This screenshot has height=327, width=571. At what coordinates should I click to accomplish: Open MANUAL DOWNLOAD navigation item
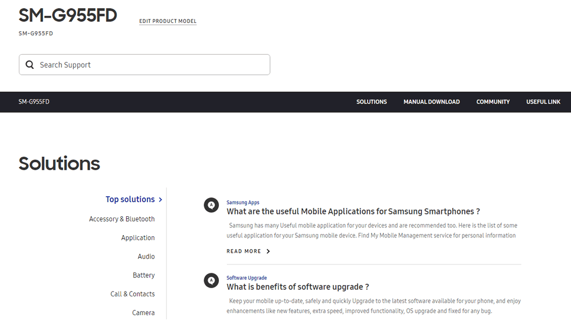click(432, 102)
